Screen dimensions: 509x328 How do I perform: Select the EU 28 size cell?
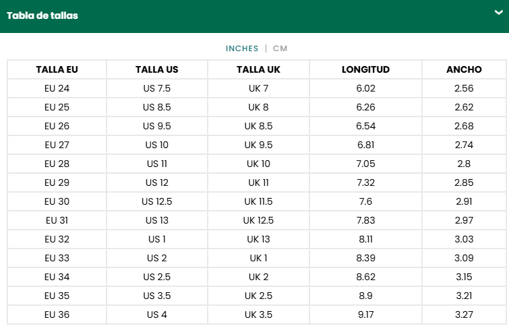[57, 164]
